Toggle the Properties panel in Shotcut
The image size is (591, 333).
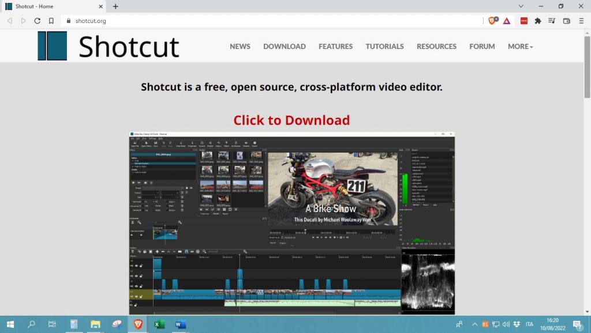(192, 144)
